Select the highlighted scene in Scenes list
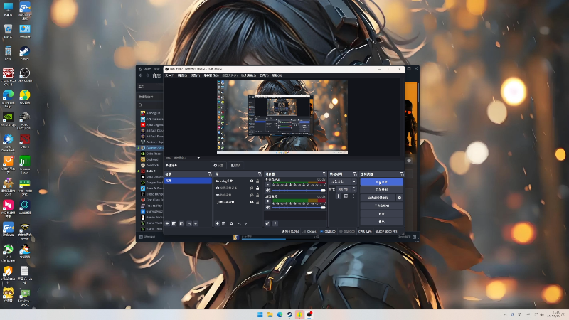 pos(188,181)
